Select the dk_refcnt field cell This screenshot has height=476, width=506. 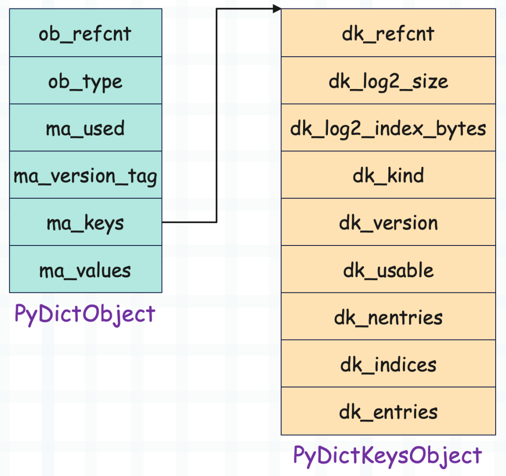(x=388, y=33)
